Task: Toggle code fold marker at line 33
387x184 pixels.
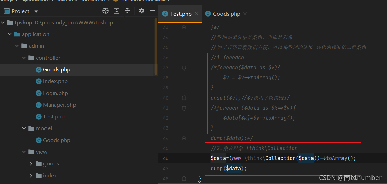Action: pos(184,27)
